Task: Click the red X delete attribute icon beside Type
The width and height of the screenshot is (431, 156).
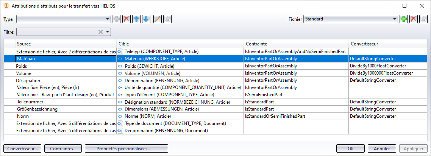Action: (x=126, y=19)
